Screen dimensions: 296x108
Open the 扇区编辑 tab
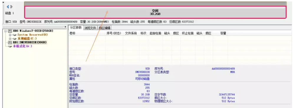click(x=104, y=28)
